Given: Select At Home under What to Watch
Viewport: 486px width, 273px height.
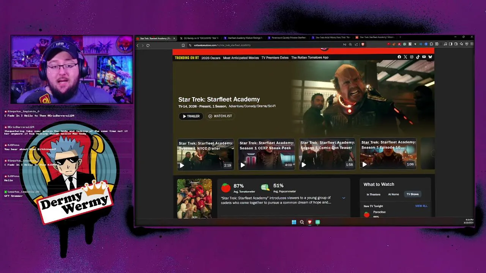Looking at the screenshot, I should 393,195.
